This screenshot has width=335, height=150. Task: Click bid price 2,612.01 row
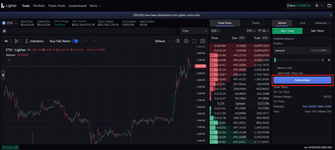(240, 108)
